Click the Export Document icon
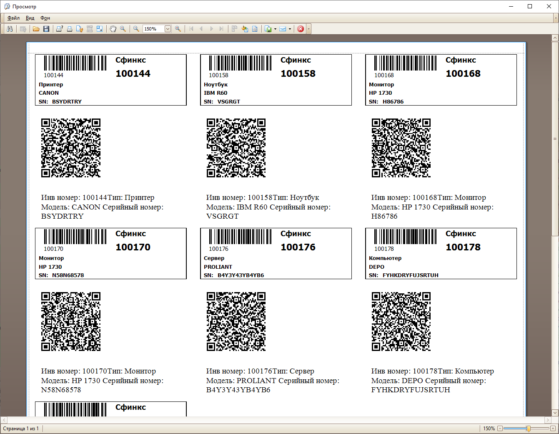Image resolution: width=559 pixels, height=434 pixels. pos(268,29)
